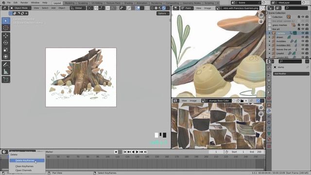Open the Global transform orientation dropdown

78,8
